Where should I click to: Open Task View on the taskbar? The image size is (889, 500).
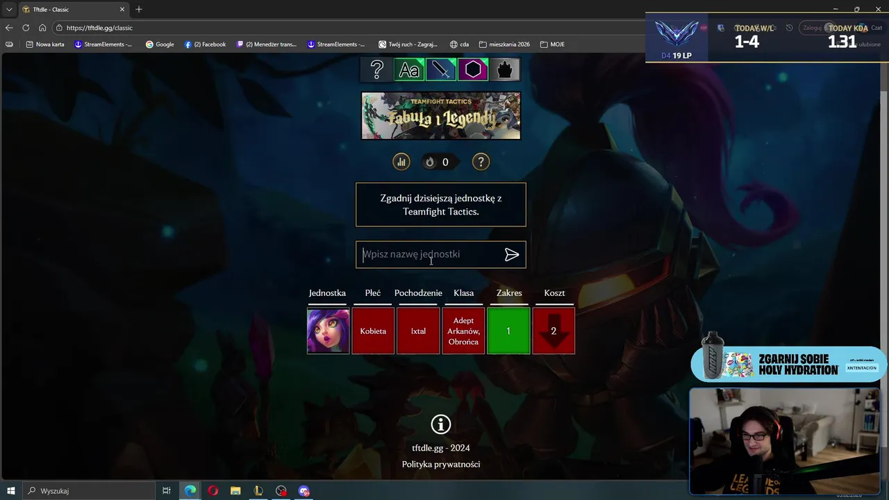click(167, 491)
